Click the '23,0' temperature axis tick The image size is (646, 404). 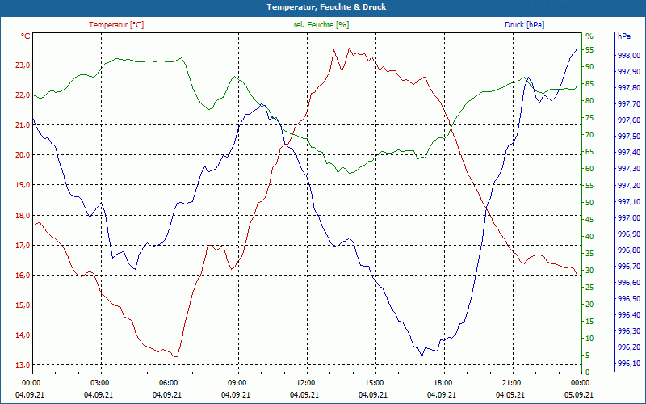(23, 65)
